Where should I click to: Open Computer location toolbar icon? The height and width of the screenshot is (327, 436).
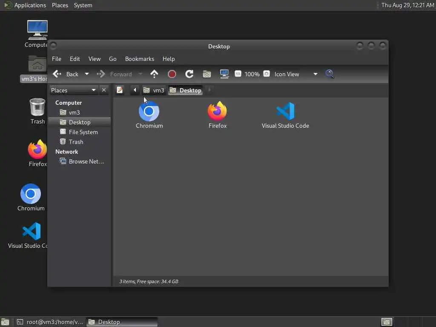[x=224, y=74]
